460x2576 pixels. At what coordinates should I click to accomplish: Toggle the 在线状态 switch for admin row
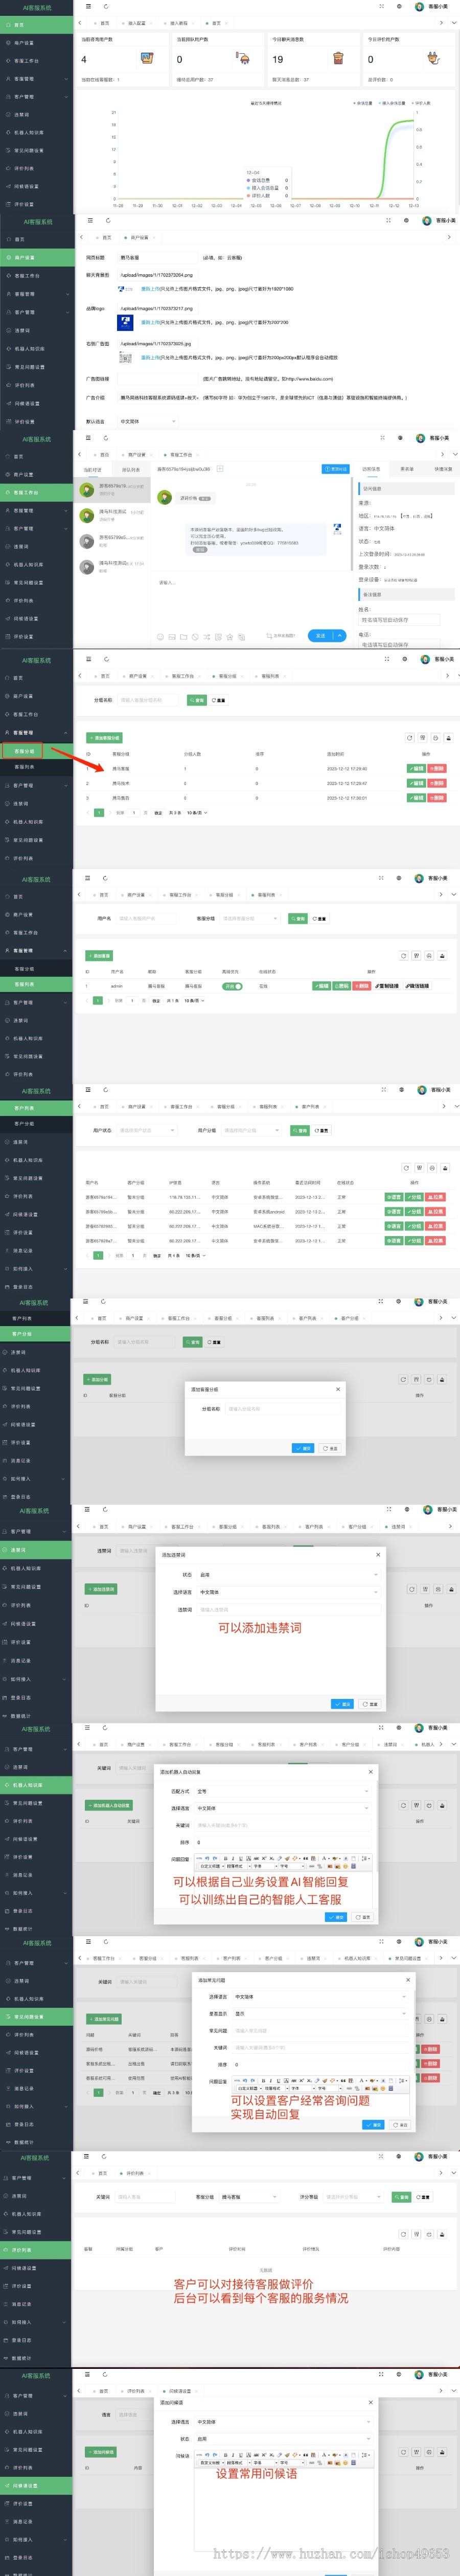click(x=232, y=986)
